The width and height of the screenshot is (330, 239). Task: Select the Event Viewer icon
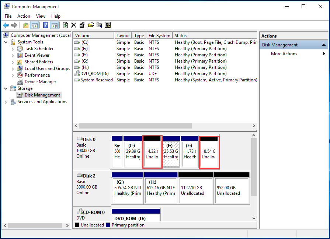click(20, 55)
